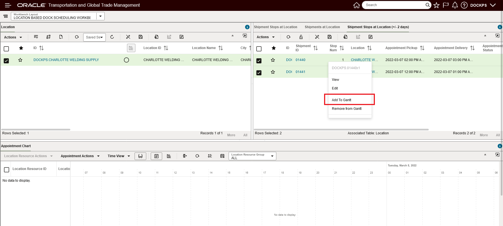Open the hamburger navigation menu

click(x=8, y=5)
